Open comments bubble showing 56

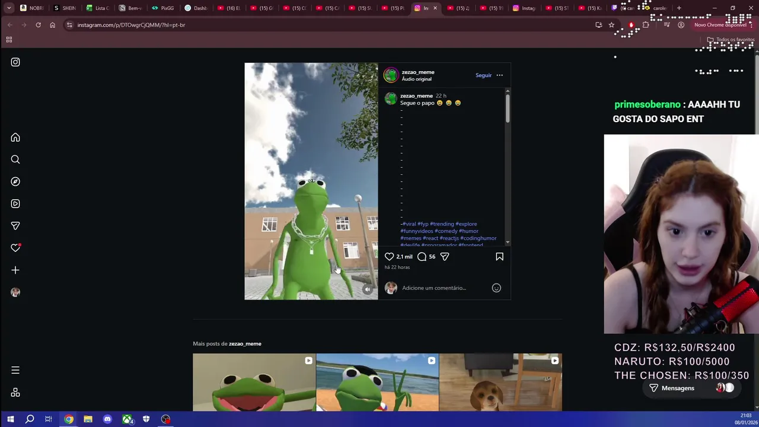[x=422, y=257]
